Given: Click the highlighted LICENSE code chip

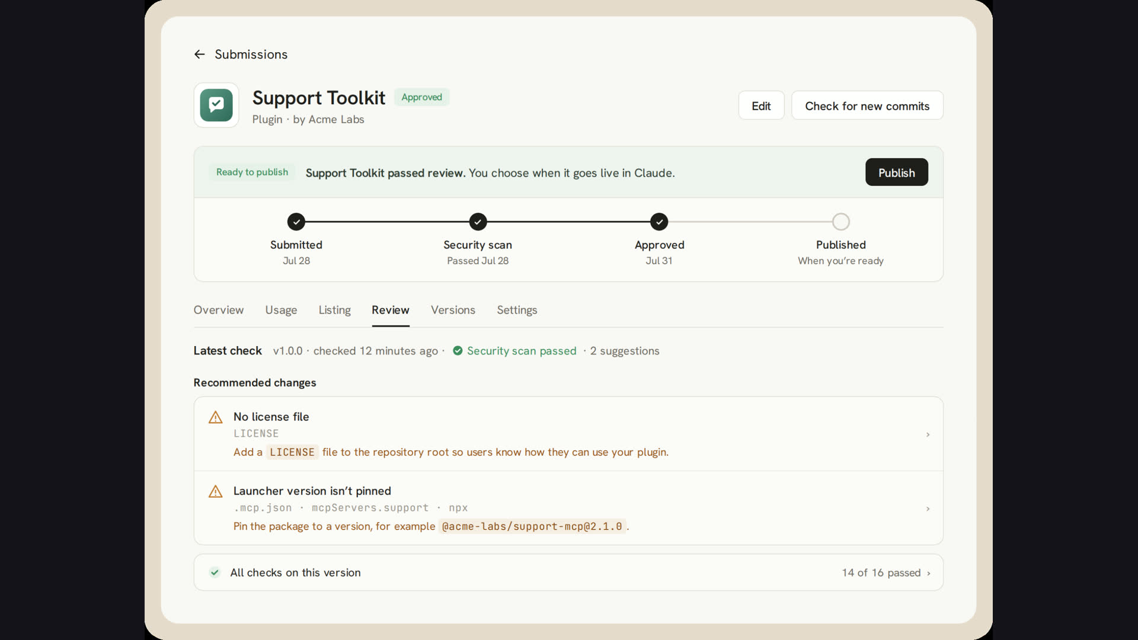Looking at the screenshot, I should (x=292, y=452).
